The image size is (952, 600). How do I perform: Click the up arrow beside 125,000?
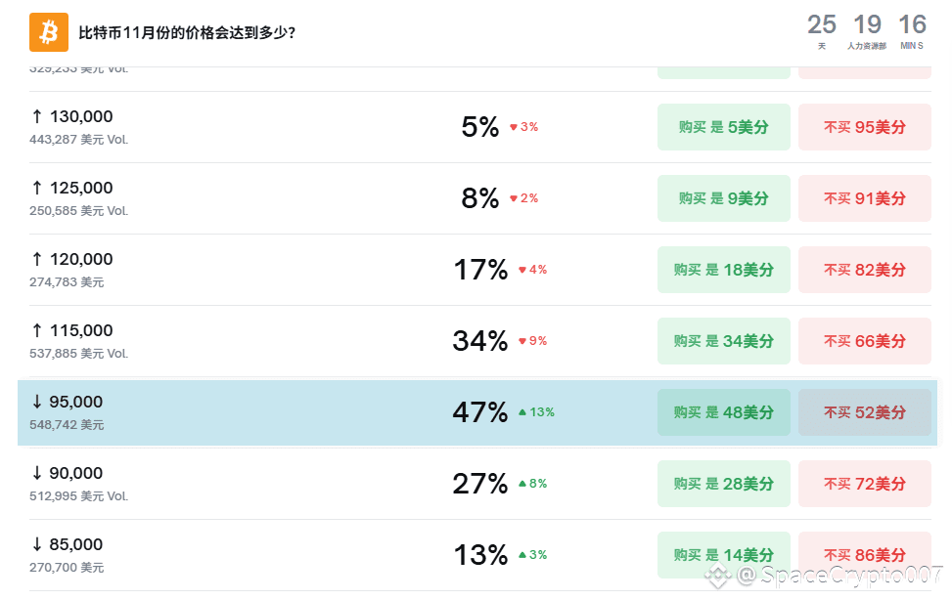click(37, 188)
